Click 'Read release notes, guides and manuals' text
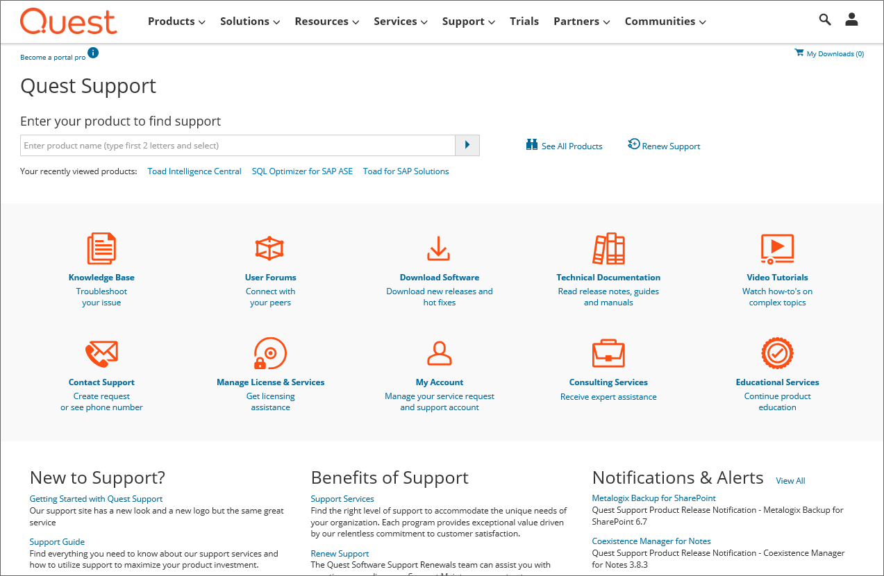Image resolution: width=884 pixels, height=576 pixels. [x=608, y=297]
